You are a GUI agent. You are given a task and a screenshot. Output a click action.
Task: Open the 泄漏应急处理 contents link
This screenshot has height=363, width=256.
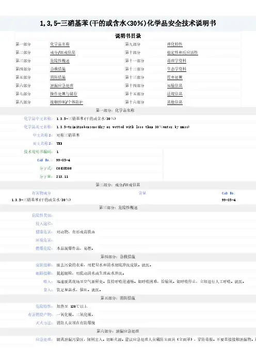click(62, 85)
